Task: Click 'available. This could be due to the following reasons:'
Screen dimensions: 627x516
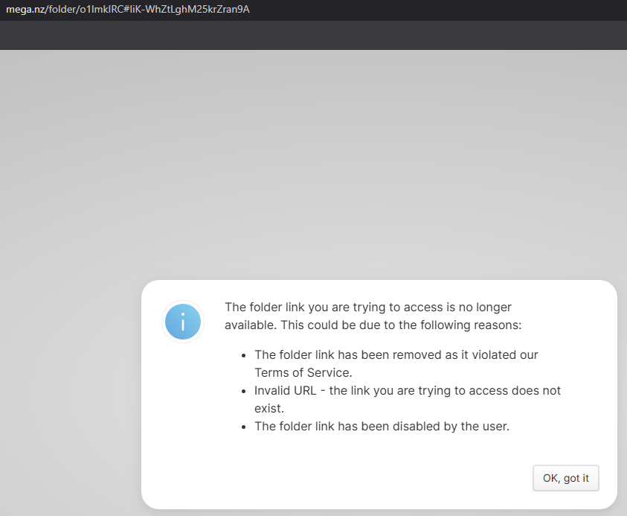Action: tap(373, 325)
